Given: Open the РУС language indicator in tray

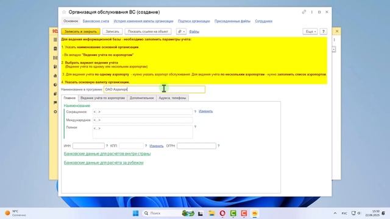Looking at the screenshot, I should point(344,214).
